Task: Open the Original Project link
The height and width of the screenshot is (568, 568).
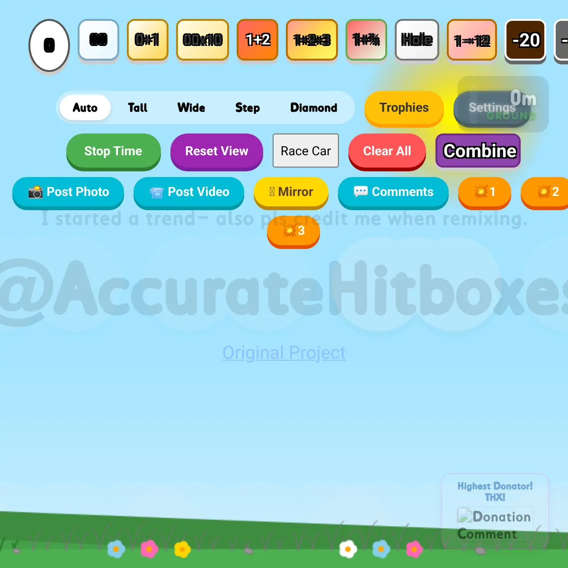Action: pos(284,353)
